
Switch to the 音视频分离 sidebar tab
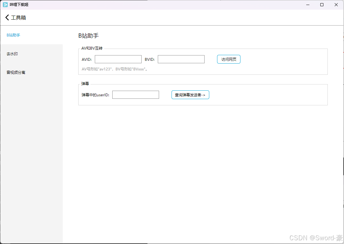tap(31, 72)
